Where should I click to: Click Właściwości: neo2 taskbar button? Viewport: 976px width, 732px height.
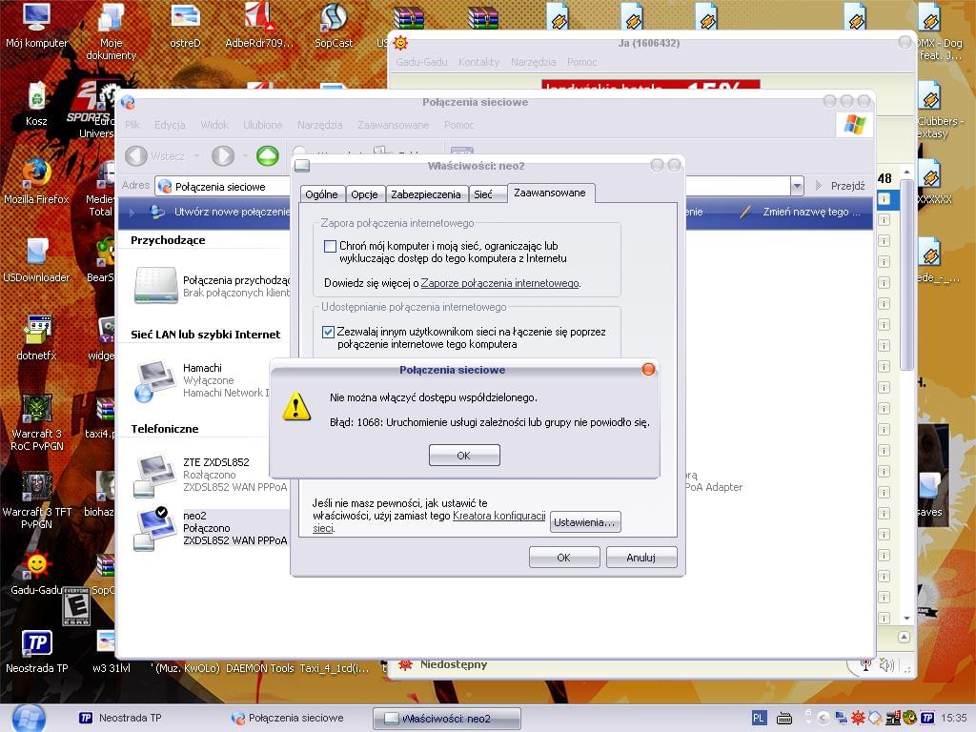(446, 719)
